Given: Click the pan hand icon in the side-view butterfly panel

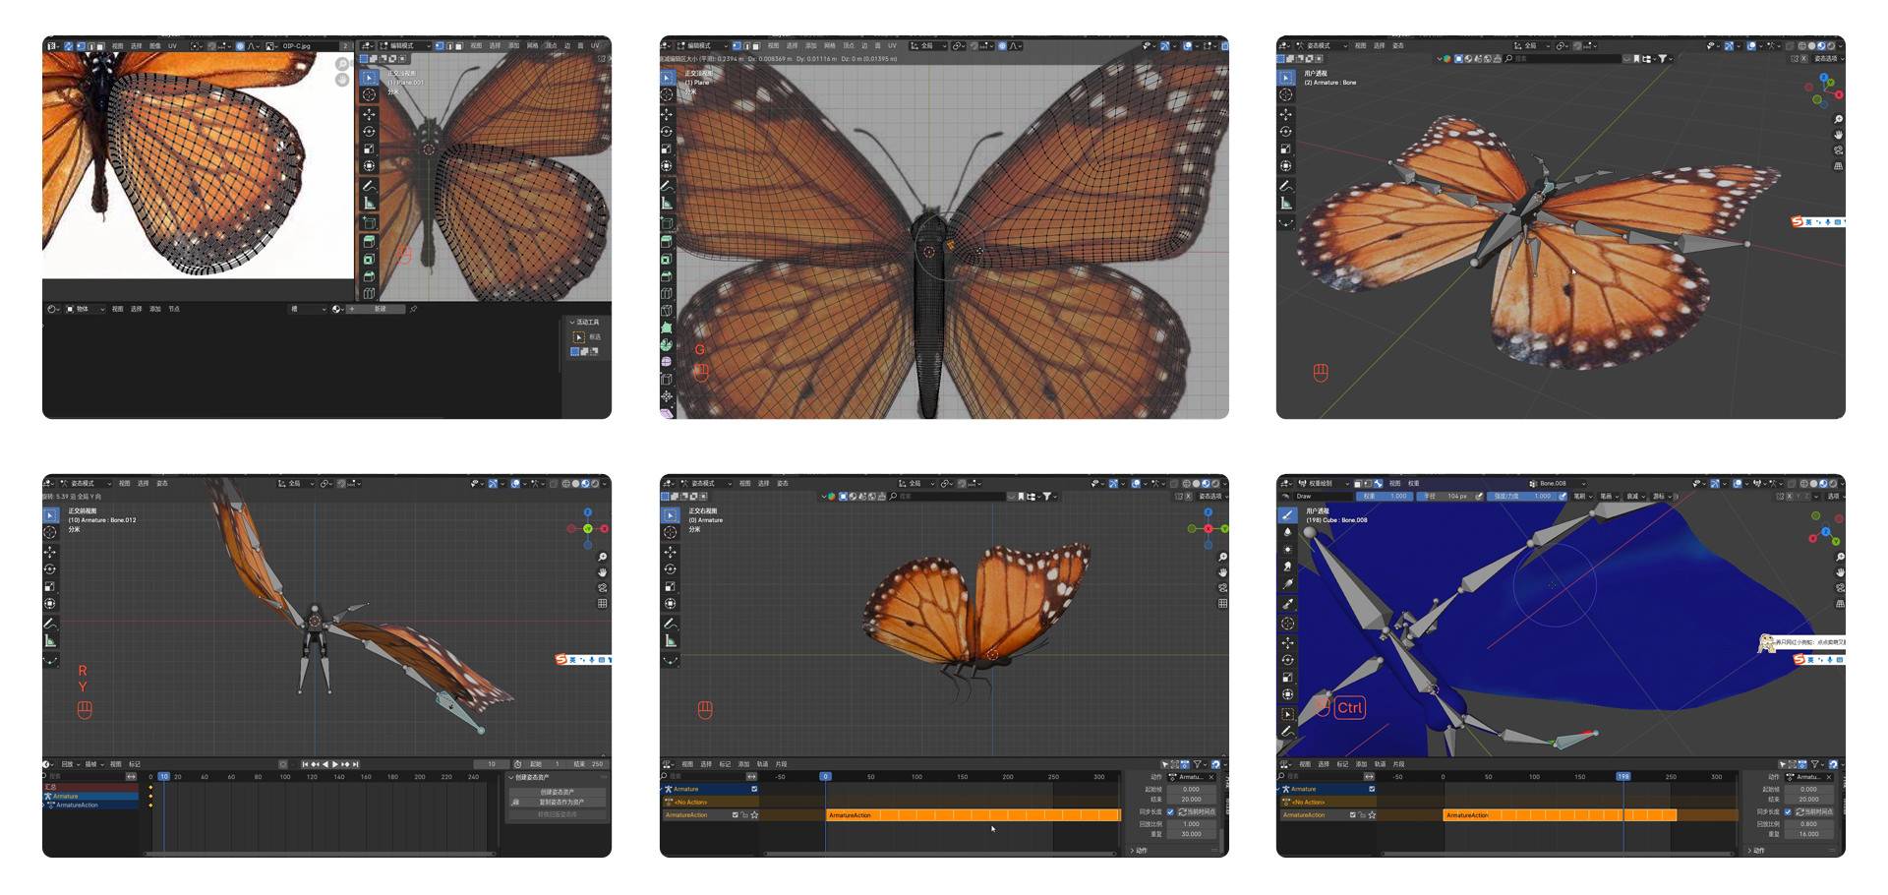Looking at the screenshot, I should pos(1222,572).
